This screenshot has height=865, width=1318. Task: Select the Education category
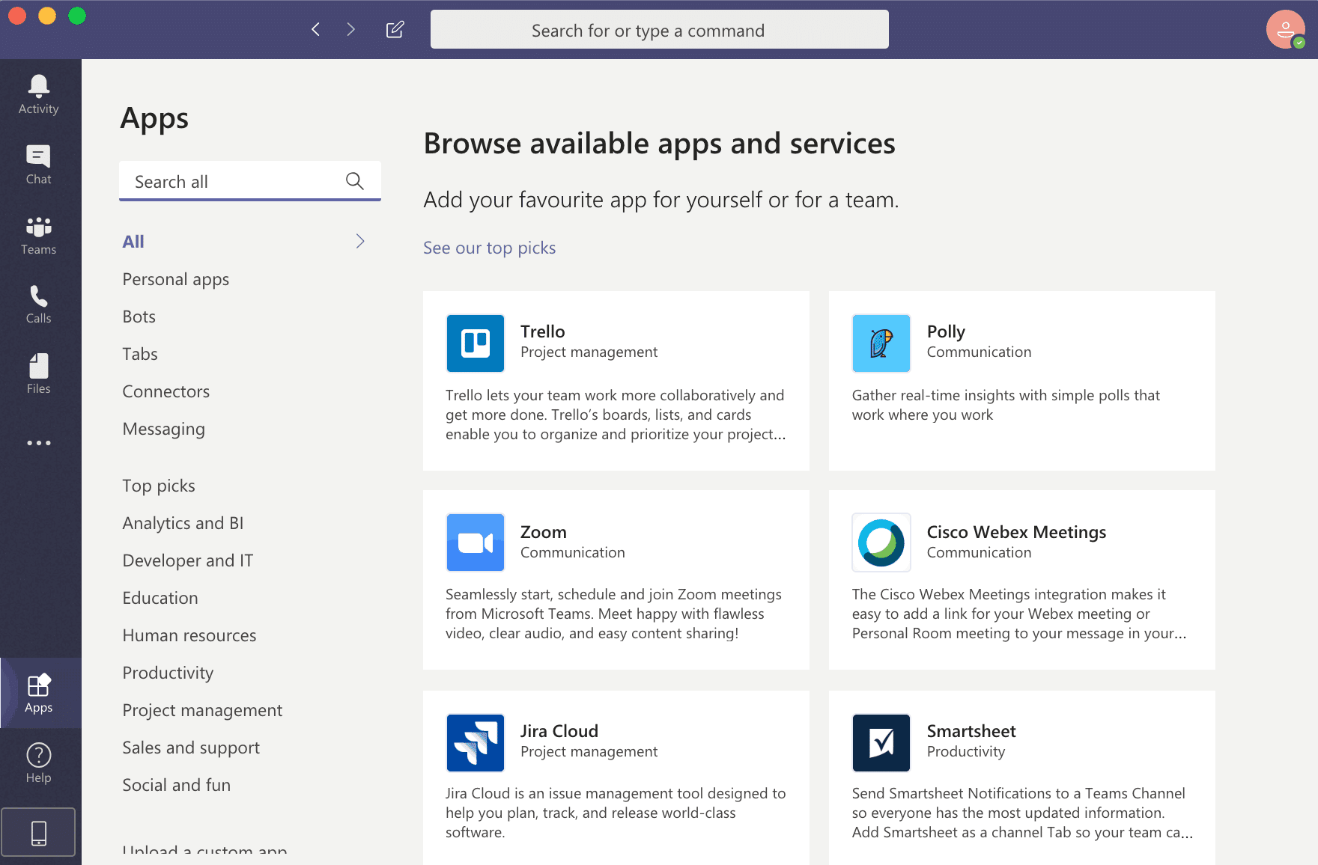[160, 597]
